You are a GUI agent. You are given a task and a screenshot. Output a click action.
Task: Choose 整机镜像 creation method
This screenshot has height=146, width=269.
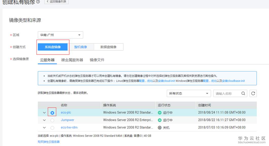(x=81, y=47)
